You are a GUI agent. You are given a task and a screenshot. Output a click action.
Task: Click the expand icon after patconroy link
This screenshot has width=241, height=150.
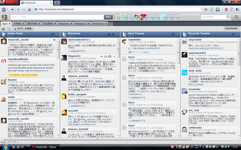[x=48, y=71]
